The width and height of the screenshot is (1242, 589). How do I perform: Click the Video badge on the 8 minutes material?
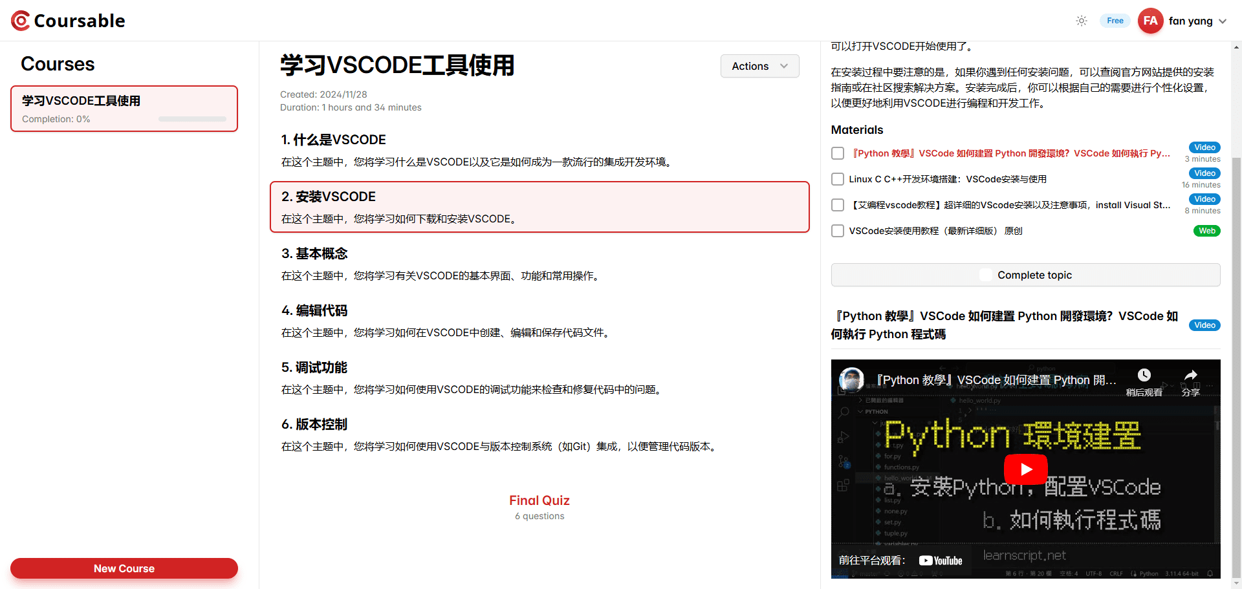point(1204,199)
